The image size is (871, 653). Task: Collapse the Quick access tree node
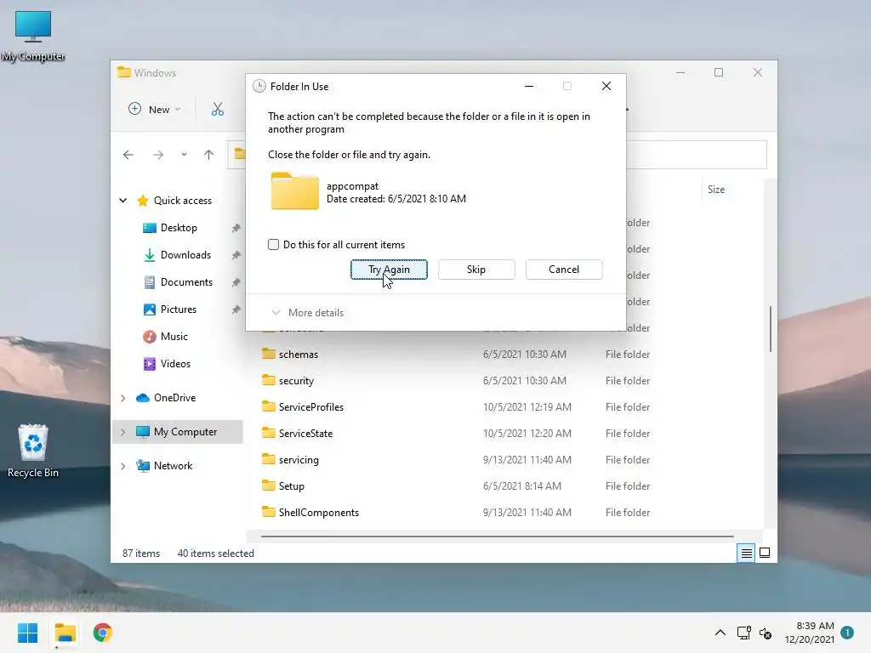pos(123,201)
